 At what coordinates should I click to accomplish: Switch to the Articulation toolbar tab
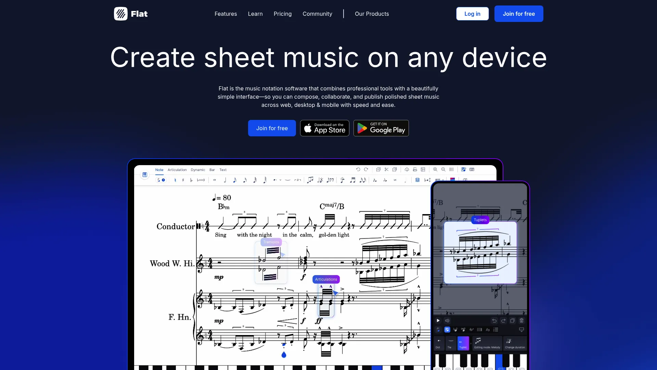[x=177, y=170]
